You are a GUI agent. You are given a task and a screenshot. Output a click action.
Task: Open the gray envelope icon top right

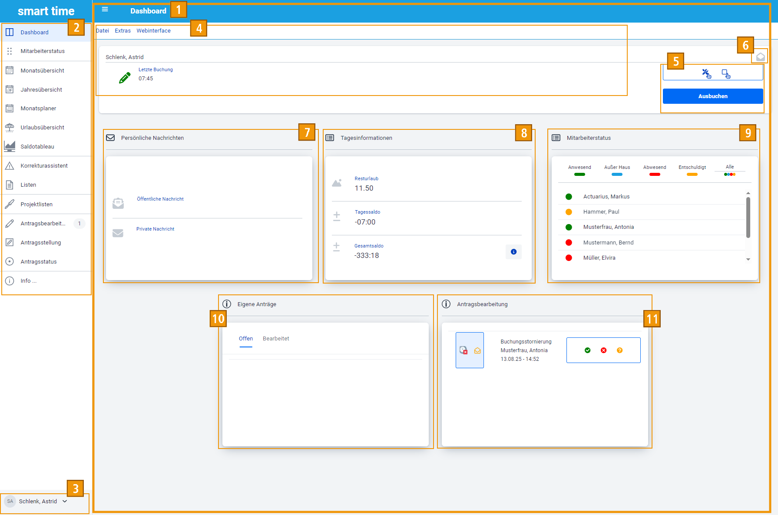point(760,57)
